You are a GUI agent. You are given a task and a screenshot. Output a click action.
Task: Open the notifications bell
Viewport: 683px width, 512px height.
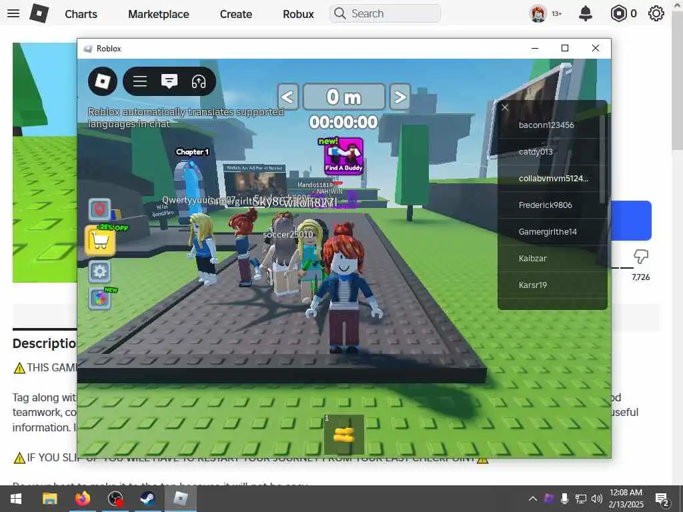pyautogui.click(x=585, y=13)
